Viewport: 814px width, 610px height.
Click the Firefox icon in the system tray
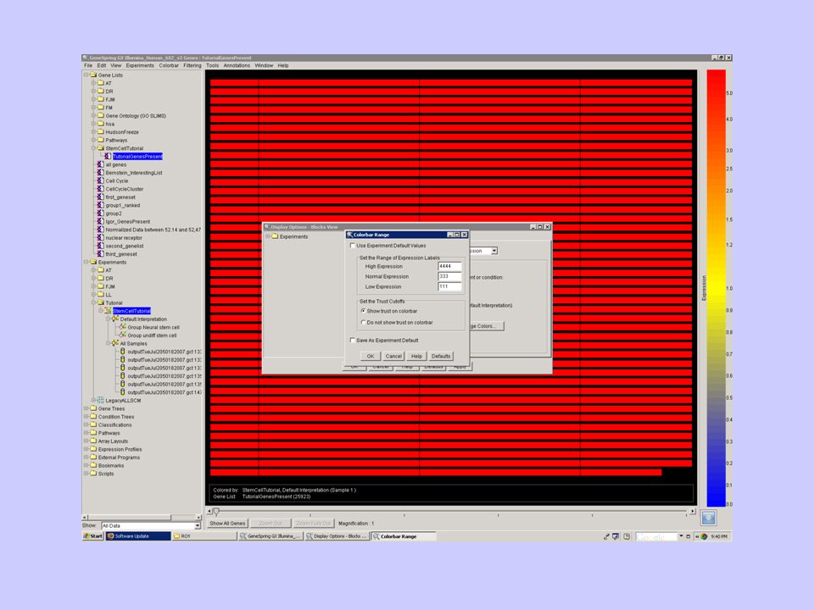click(705, 536)
